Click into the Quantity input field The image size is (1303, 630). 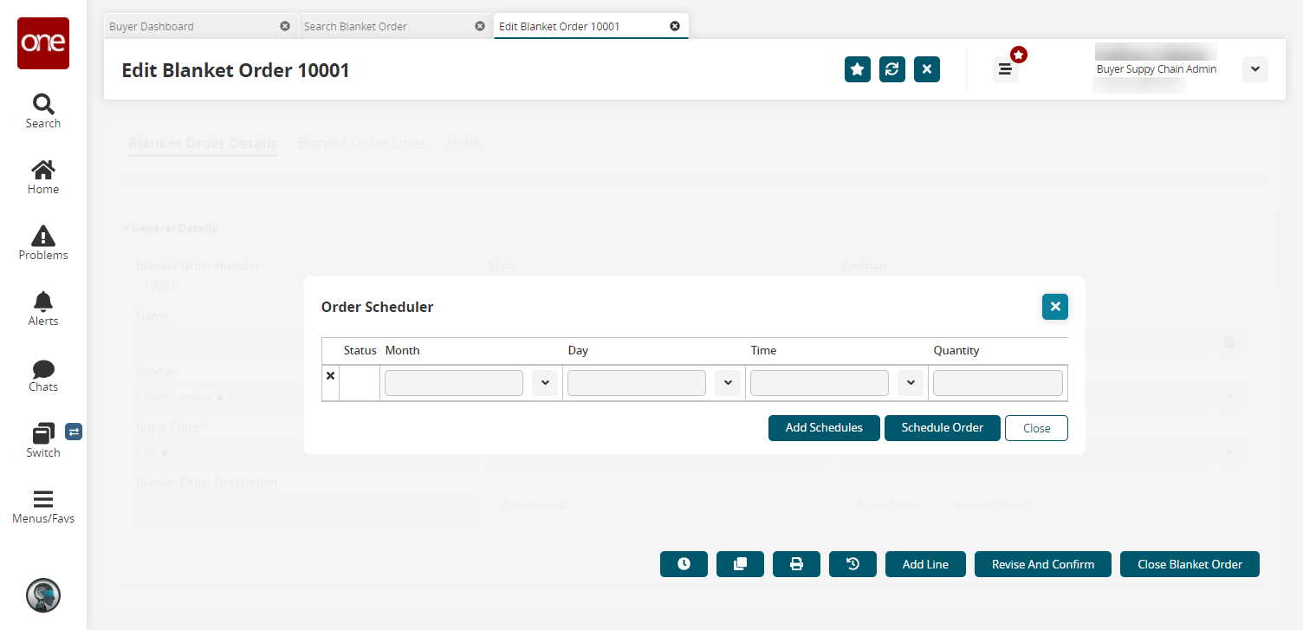(x=997, y=383)
